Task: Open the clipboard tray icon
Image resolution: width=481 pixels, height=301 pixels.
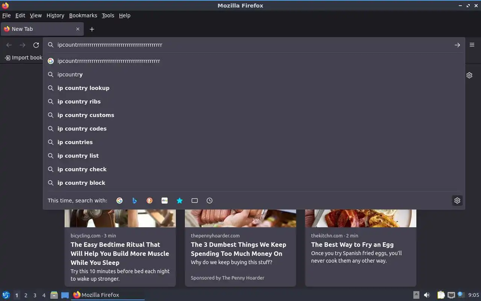Action: pyautogui.click(x=441, y=295)
